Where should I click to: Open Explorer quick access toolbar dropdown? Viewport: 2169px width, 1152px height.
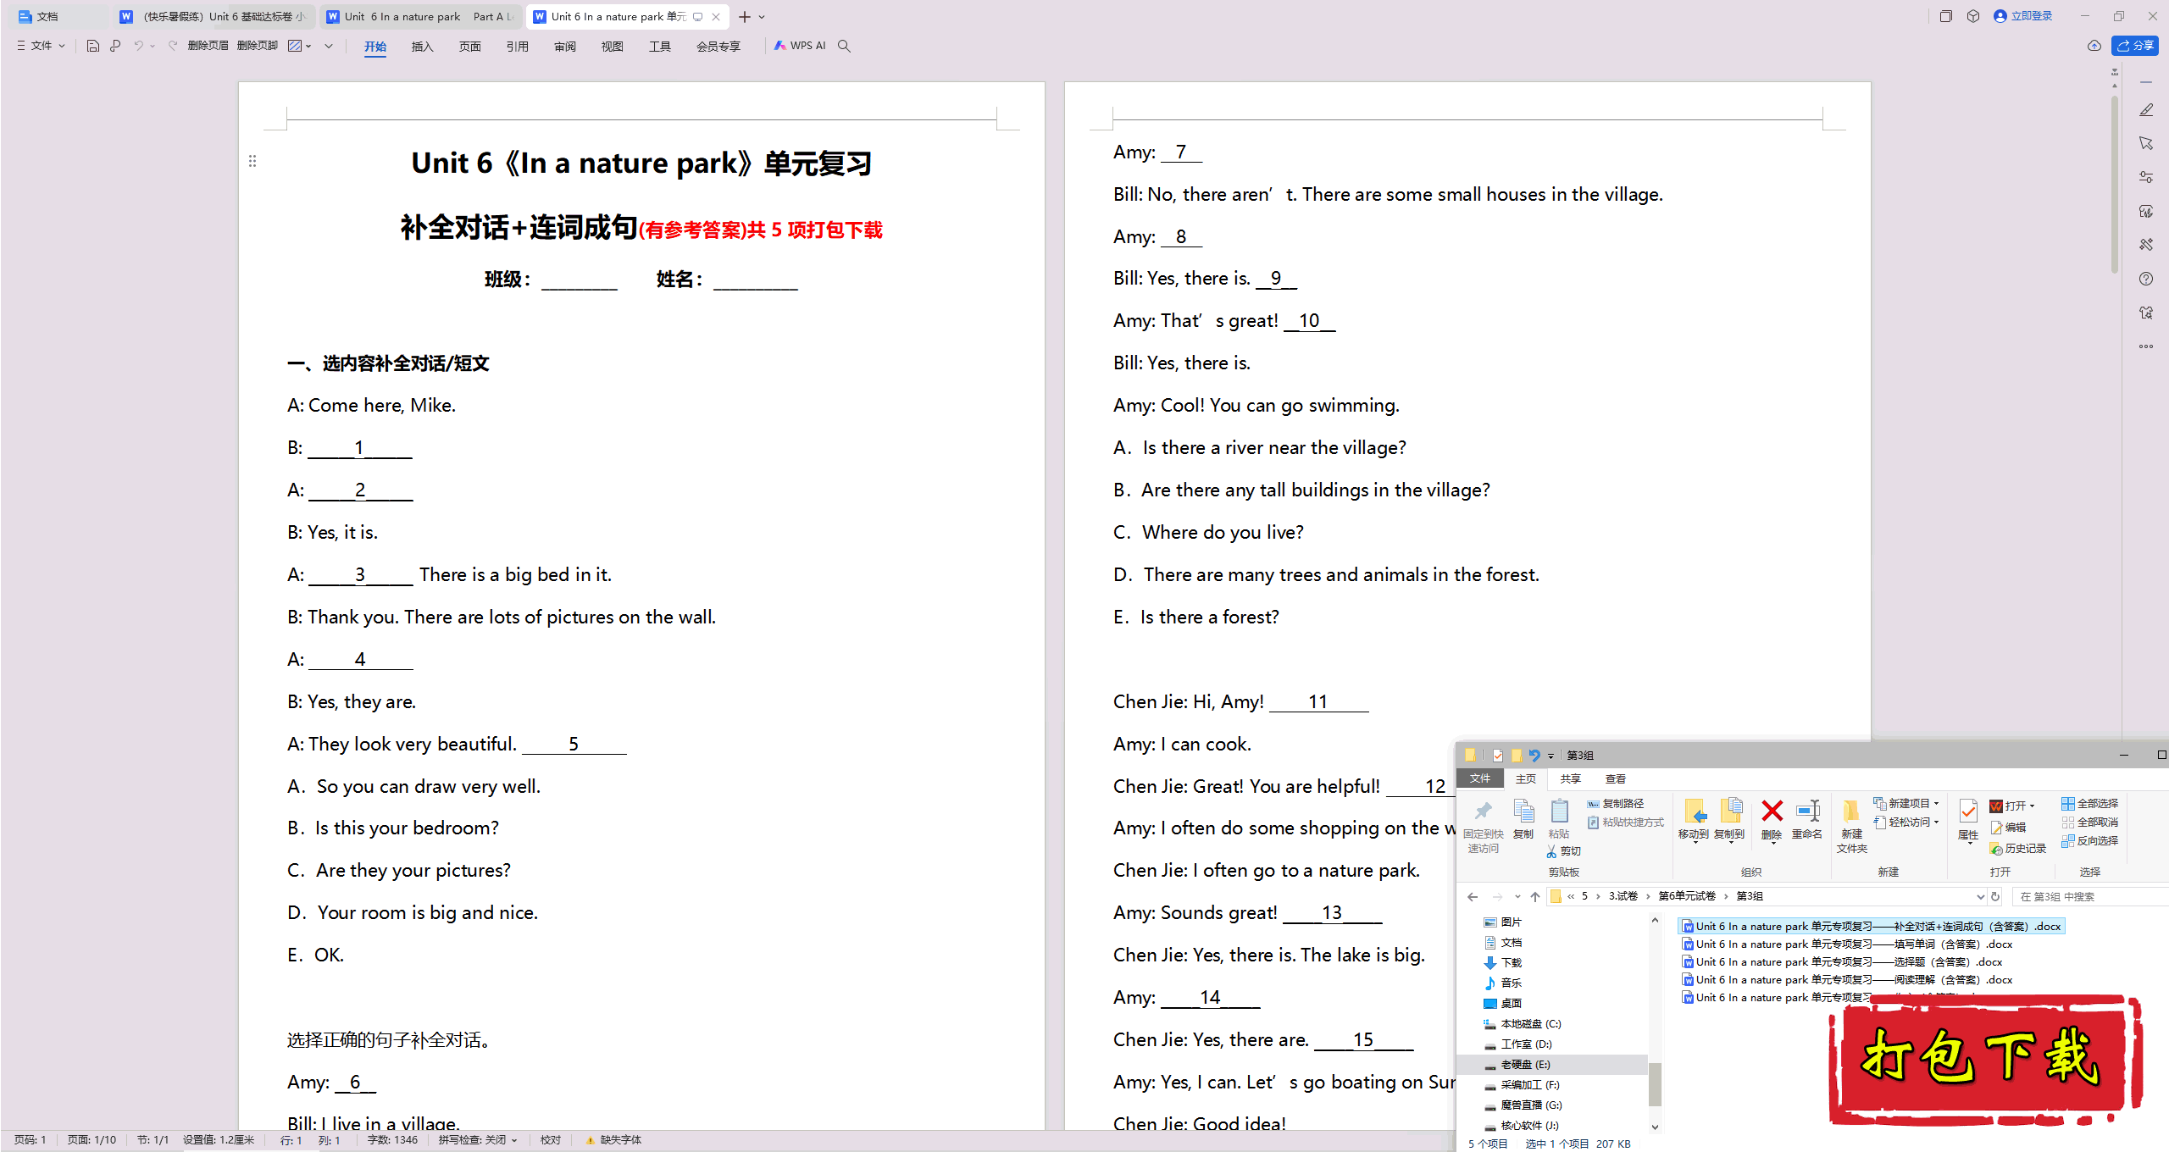click(1551, 756)
